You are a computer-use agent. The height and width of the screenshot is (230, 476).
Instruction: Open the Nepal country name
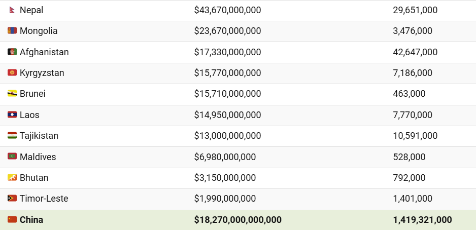tap(31, 10)
